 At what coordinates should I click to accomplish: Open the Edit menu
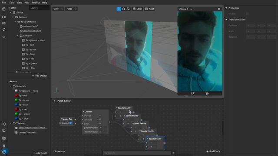(x=12, y=3)
